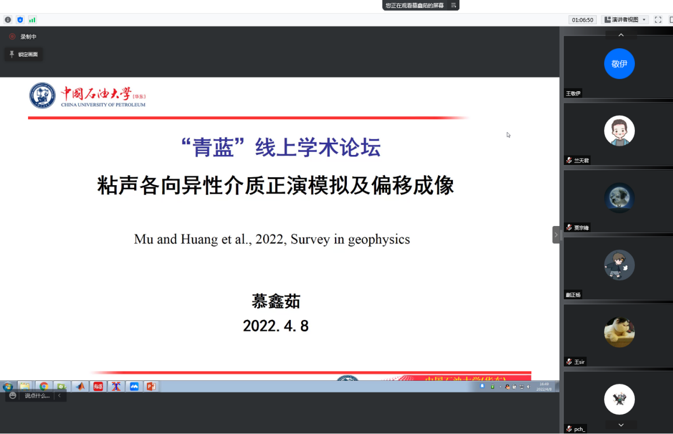Check the green network signal icon
The image size is (673, 434).
point(32,20)
